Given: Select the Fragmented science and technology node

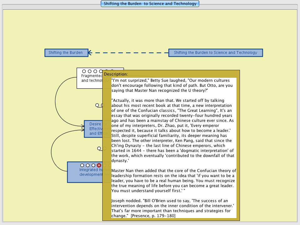Looking at the screenshot, I should [x=89, y=82].
